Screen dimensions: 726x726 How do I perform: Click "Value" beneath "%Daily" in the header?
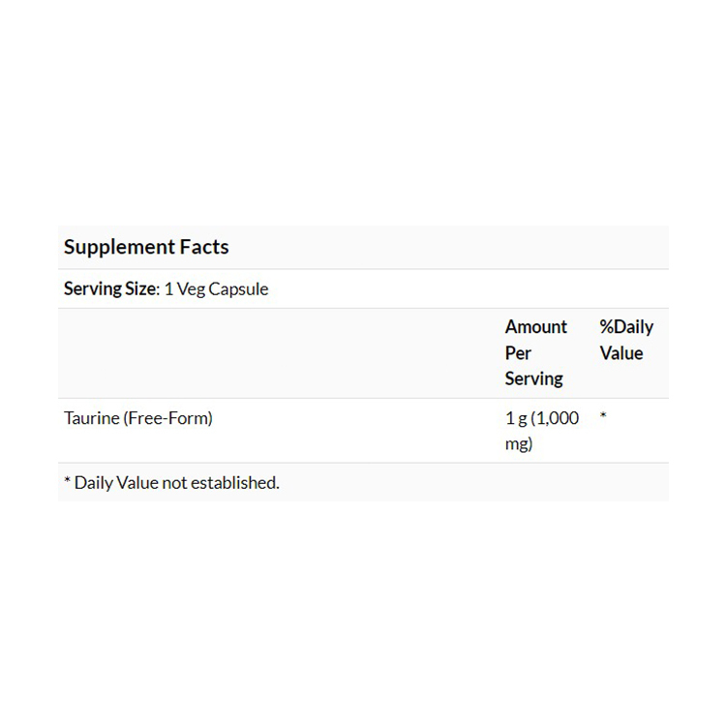620,353
